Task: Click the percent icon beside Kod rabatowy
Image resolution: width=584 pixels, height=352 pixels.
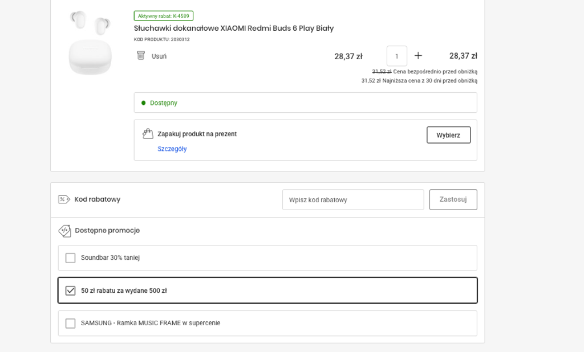Action: pyautogui.click(x=63, y=199)
